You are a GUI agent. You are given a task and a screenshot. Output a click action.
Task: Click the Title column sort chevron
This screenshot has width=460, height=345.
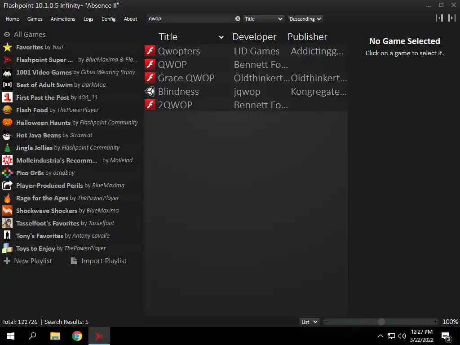point(221,37)
